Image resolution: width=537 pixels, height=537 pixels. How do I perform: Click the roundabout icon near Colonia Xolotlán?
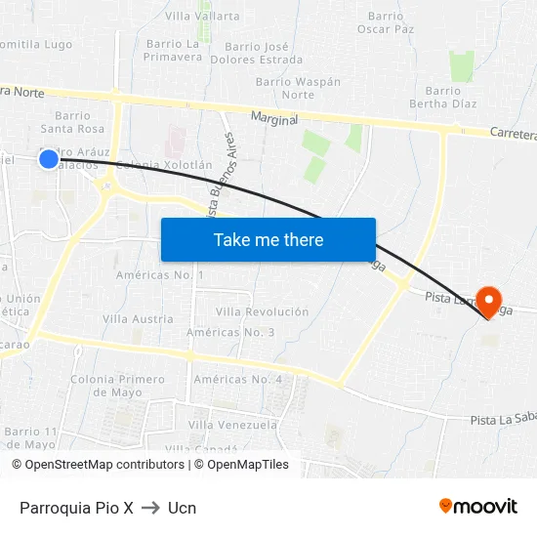point(107,186)
